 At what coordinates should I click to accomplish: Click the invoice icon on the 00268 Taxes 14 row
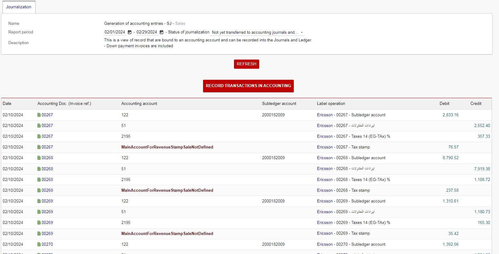(39, 179)
